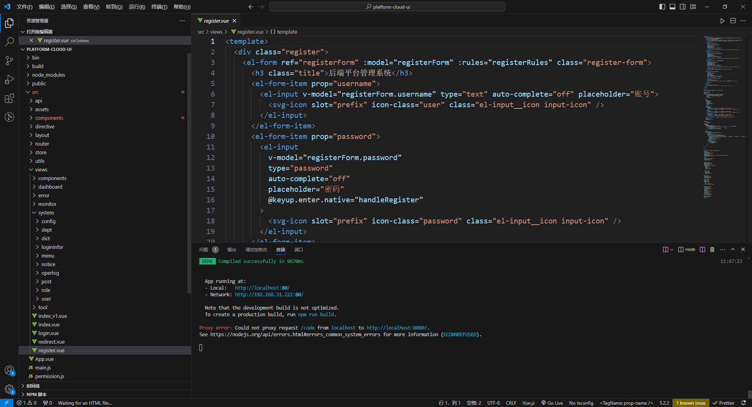The image size is (752, 407).
Task: Collapse the src folder
Action: [x=105, y=92]
